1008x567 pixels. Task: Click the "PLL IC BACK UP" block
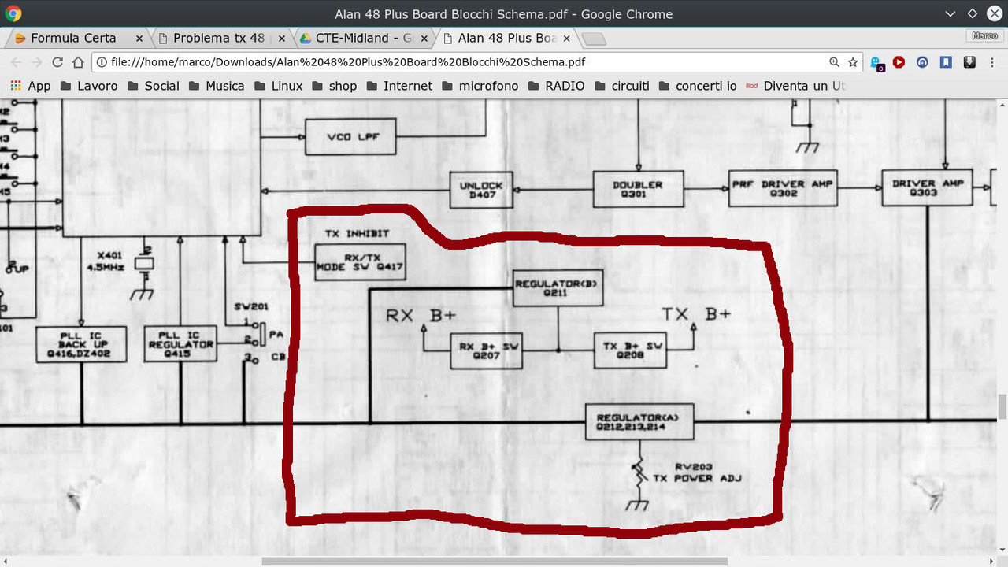point(81,344)
